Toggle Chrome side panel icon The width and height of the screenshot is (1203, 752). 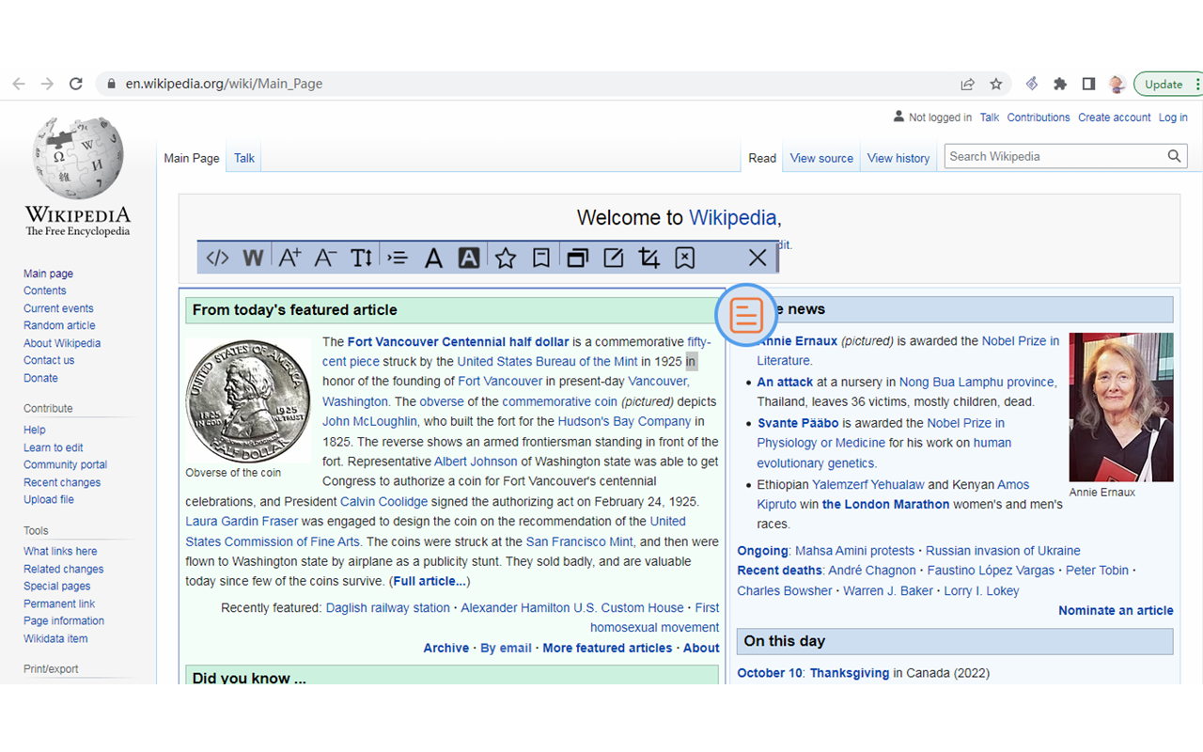(1088, 84)
